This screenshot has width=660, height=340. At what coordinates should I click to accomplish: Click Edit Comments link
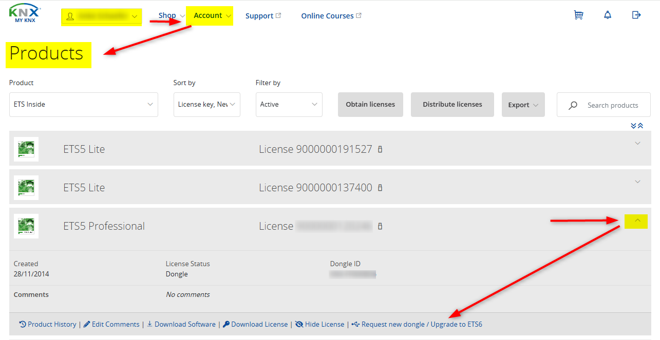click(x=111, y=324)
